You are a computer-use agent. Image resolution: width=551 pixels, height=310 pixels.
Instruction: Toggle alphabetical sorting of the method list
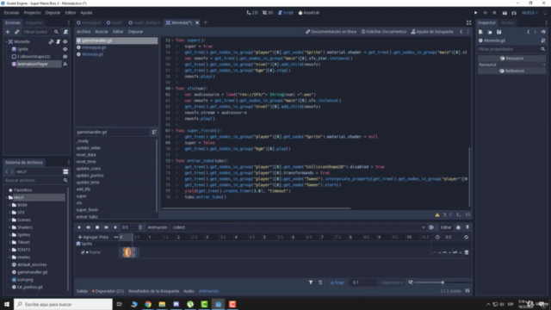154,132
